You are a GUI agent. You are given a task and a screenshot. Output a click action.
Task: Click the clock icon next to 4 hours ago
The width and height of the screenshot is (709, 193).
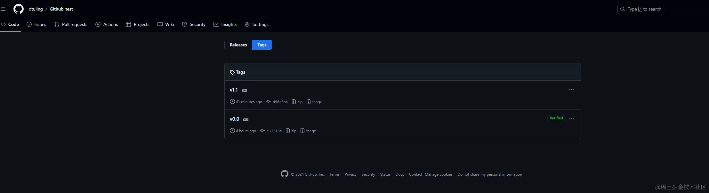[x=232, y=131]
